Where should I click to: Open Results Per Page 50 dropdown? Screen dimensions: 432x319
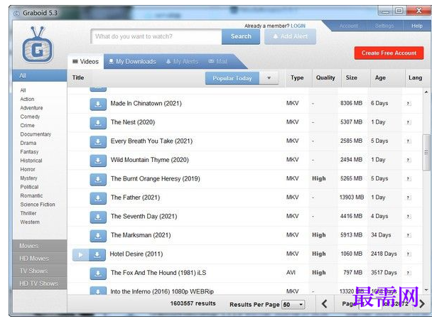(293, 305)
